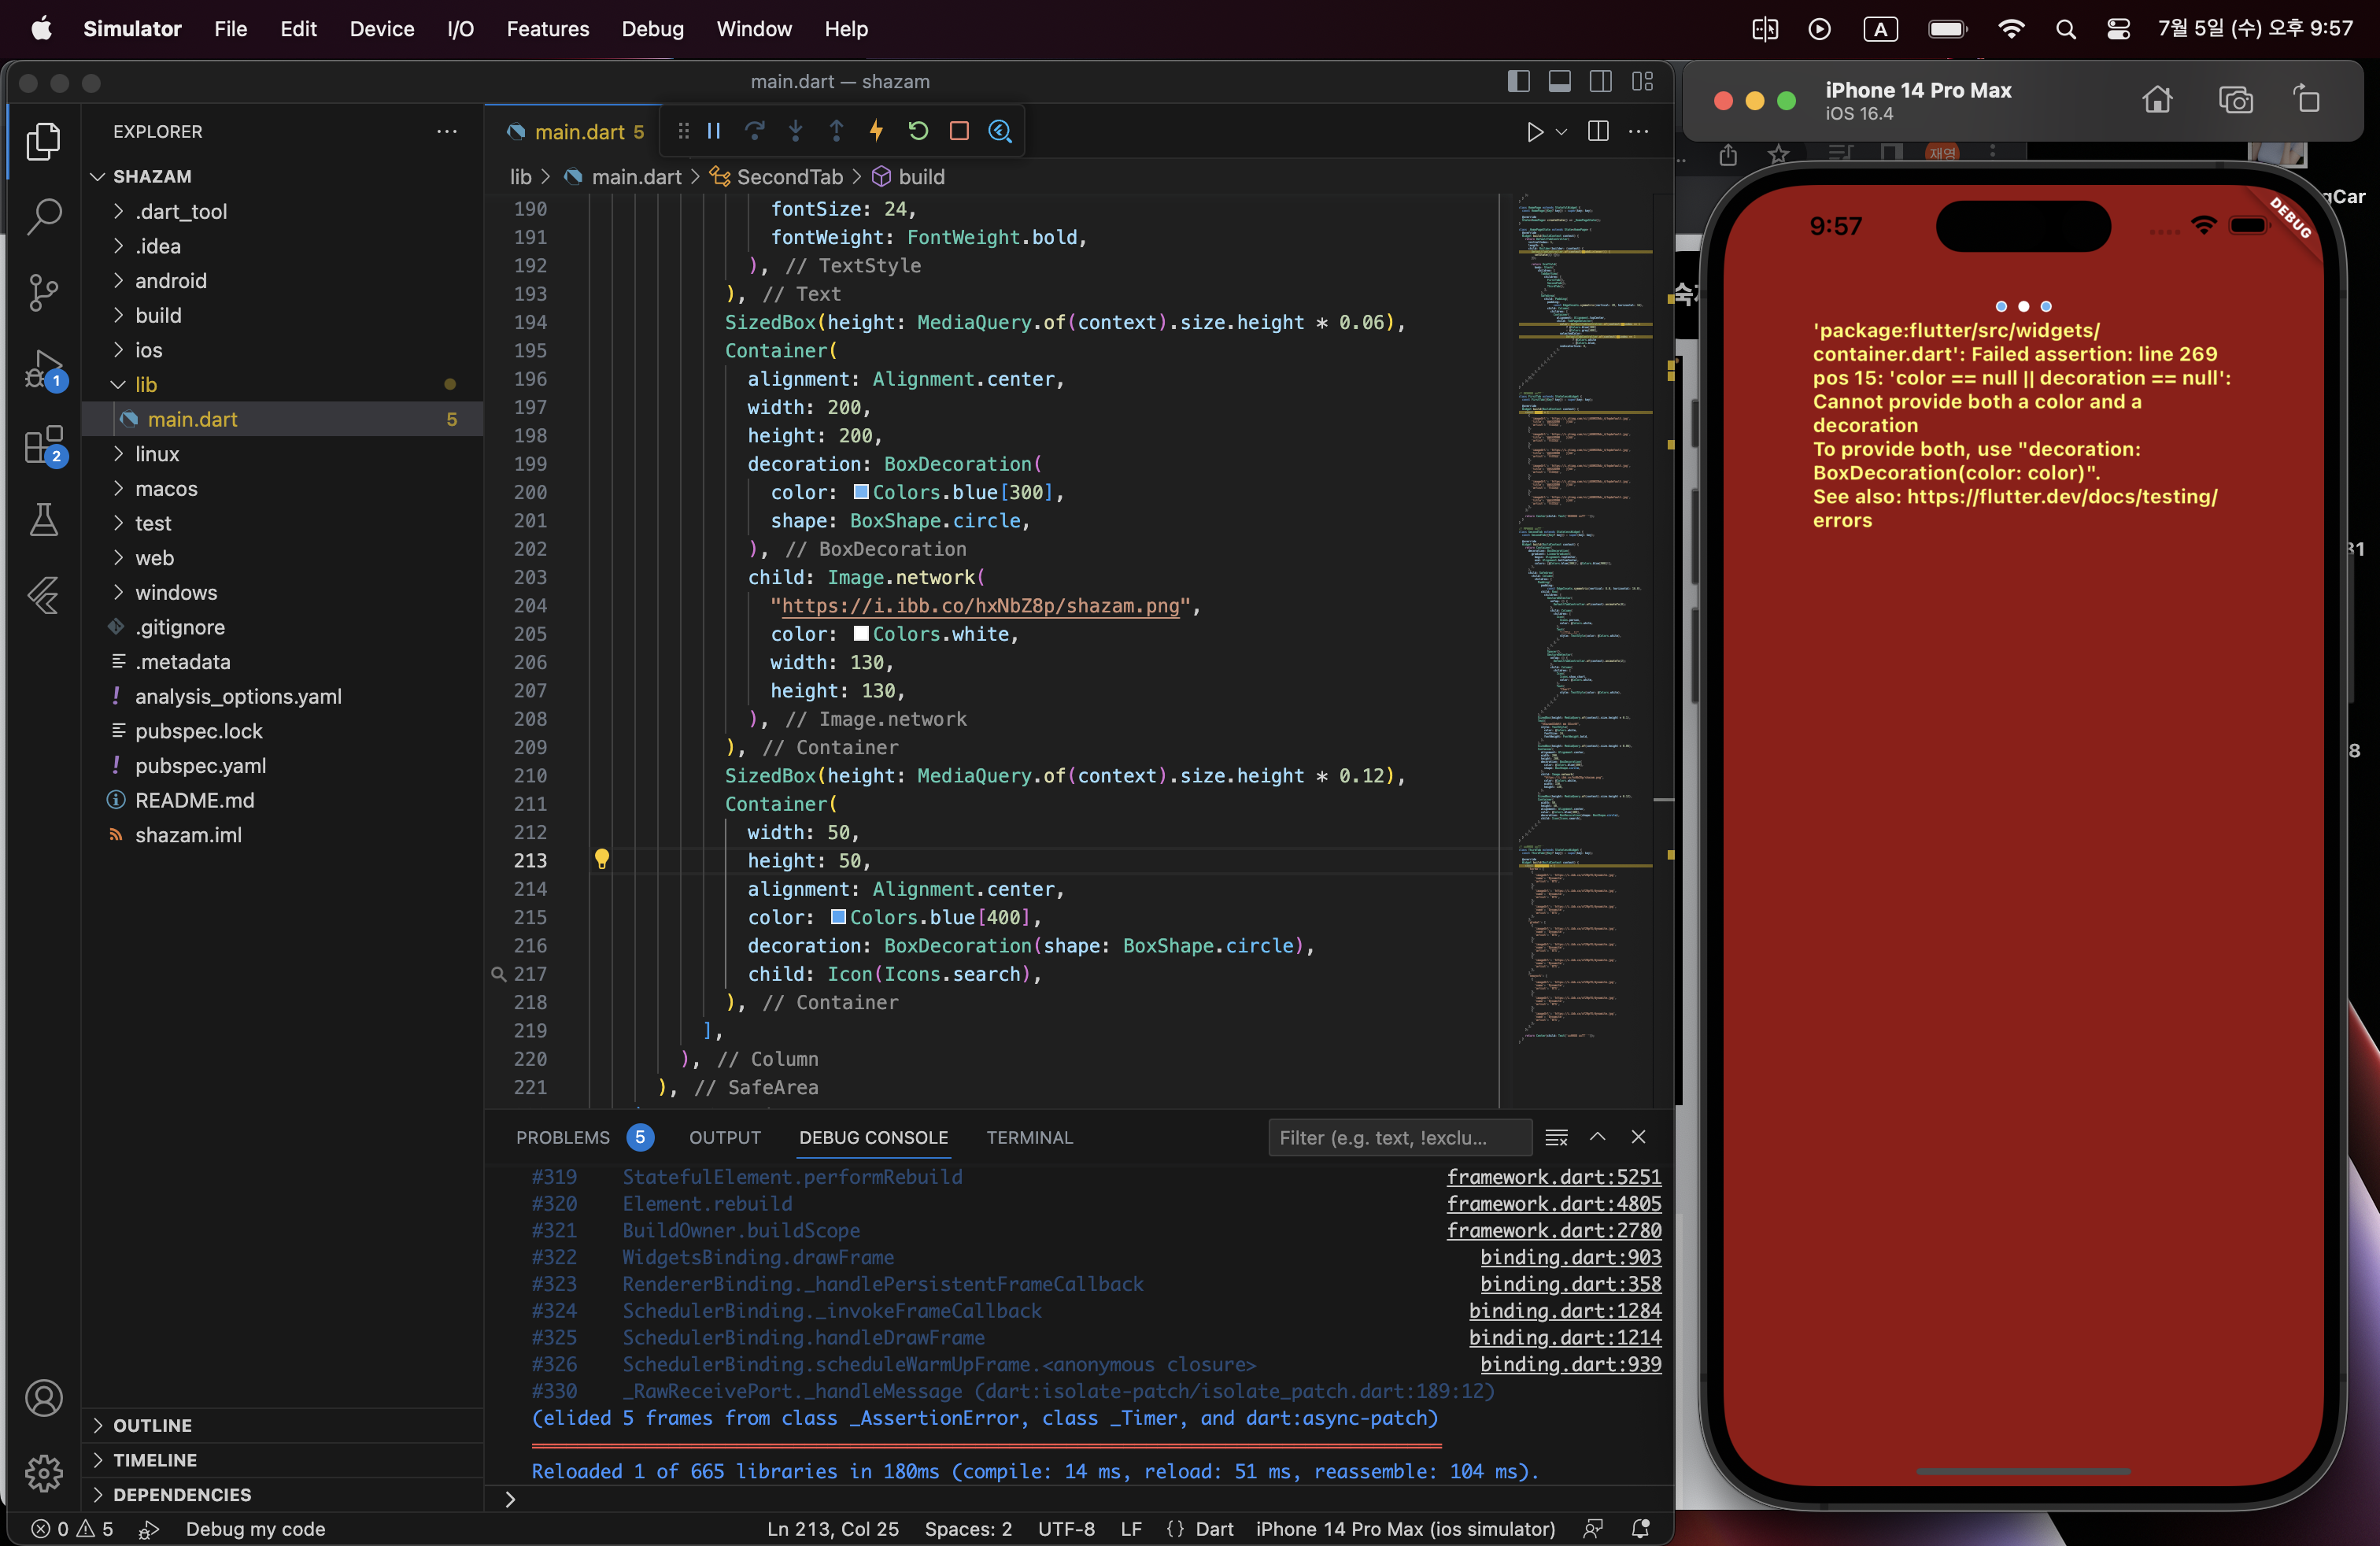2380x1546 pixels.
Task: Clear the debug console output list icon
Action: 1556,1137
